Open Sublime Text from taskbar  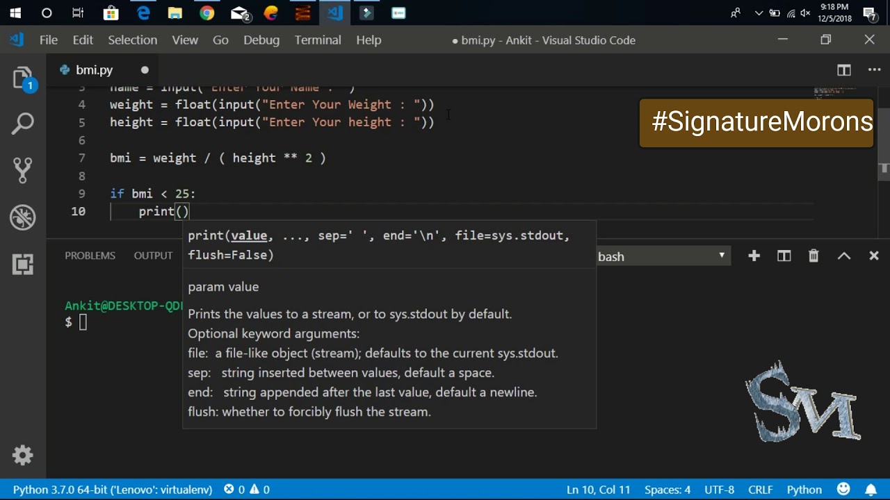click(x=302, y=13)
